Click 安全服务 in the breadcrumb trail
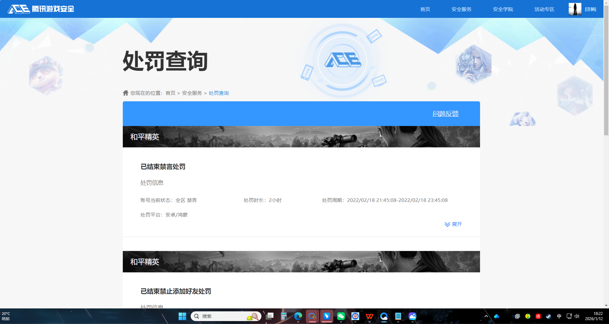This screenshot has width=609, height=324. (x=191, y=93)
